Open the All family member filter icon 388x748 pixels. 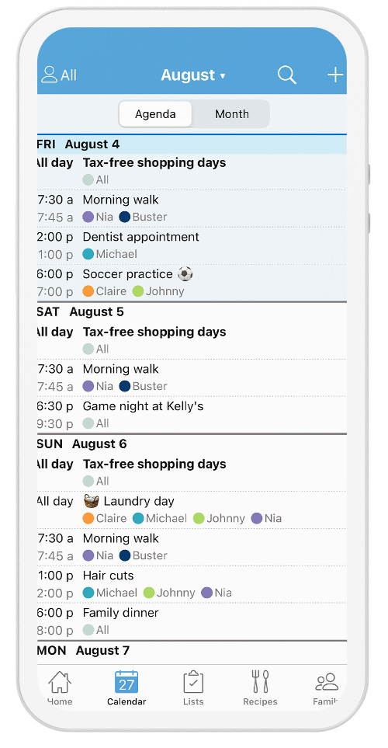click(x=49, y=75)
